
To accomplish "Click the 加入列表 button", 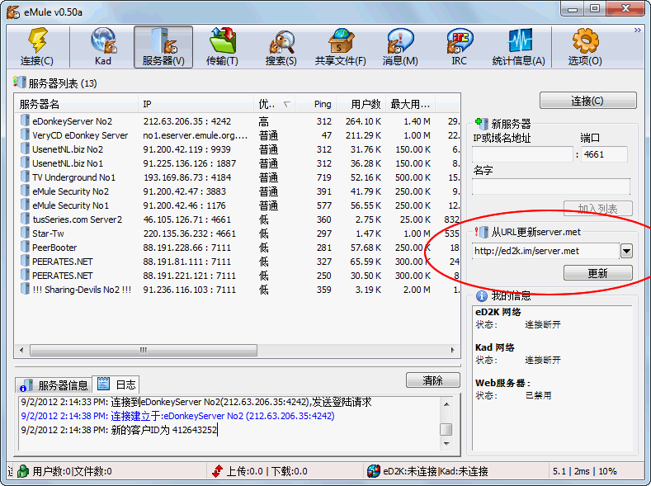I will [598, 209].
